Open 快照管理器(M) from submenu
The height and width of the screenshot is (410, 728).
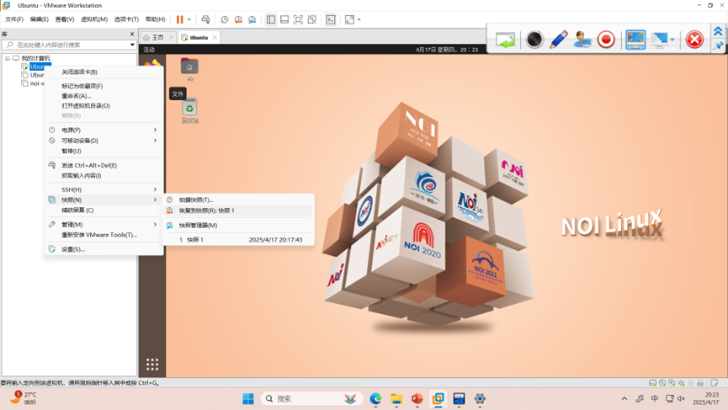click(x=239, y=225)
